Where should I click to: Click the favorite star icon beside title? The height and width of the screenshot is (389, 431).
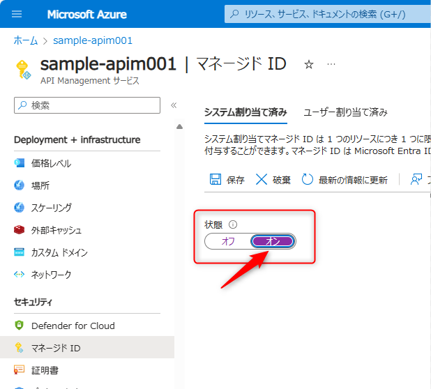(x=309, y=64)
